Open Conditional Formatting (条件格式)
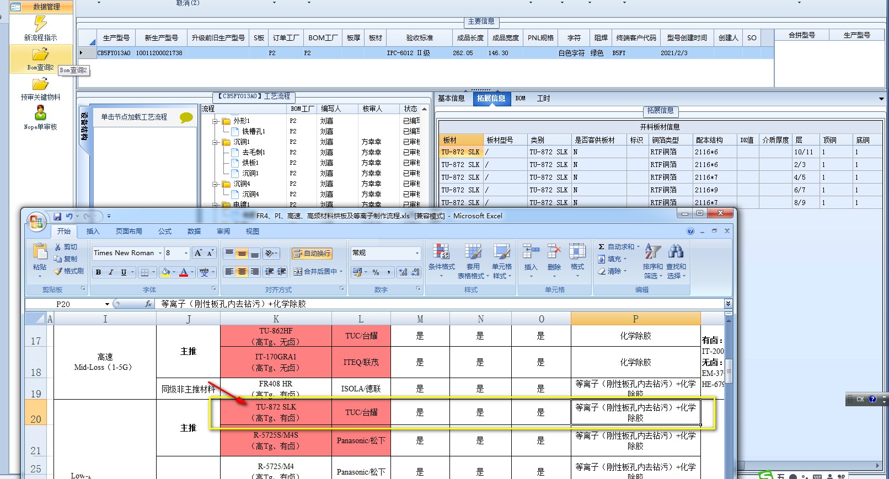The height and width of the screenshot is (479, 889). point(441,261)
